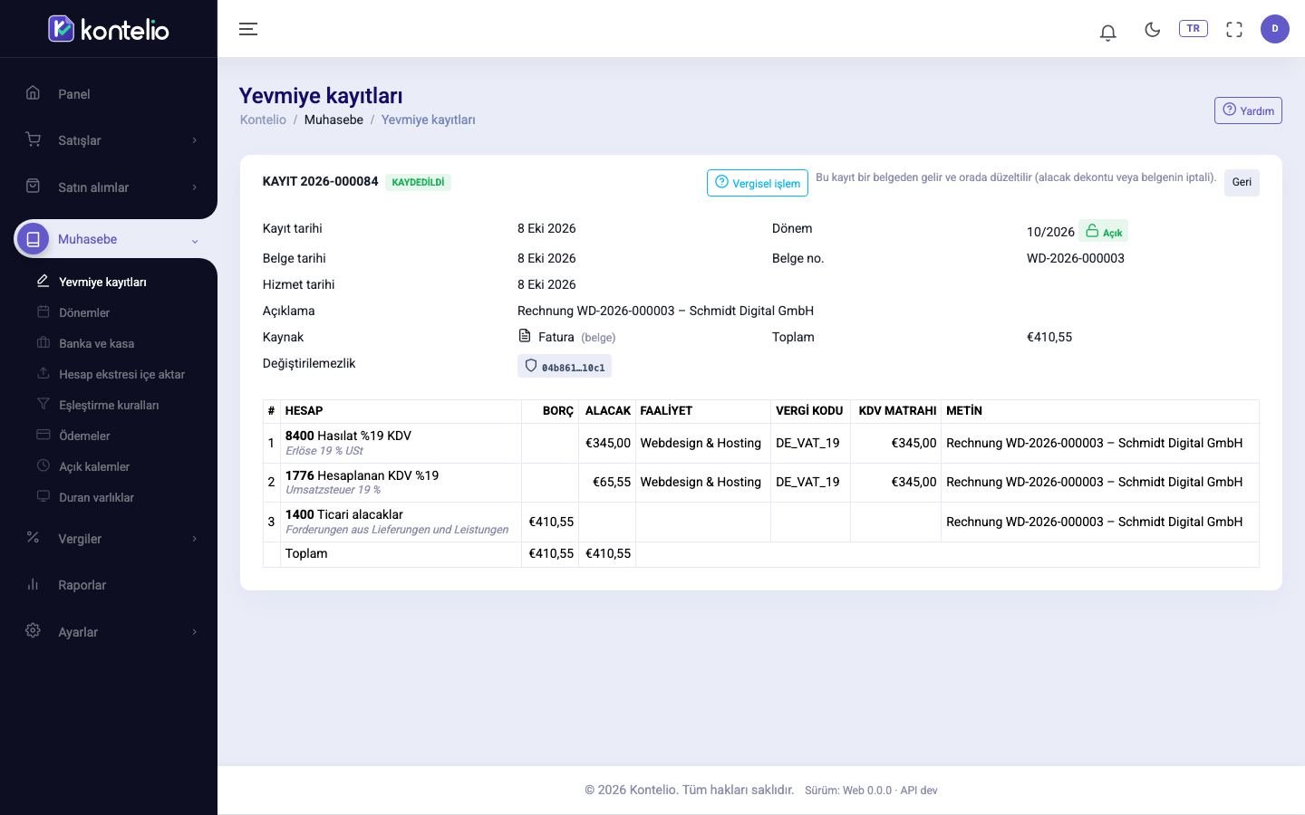Collapse the Muhasebe submenu chevron

pyautogui.click(x=194, y=241)
